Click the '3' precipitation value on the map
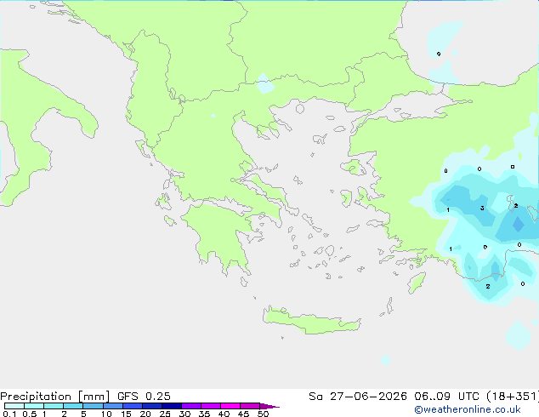This screenshot has height=417, width=539. click(x=482, y=208)
